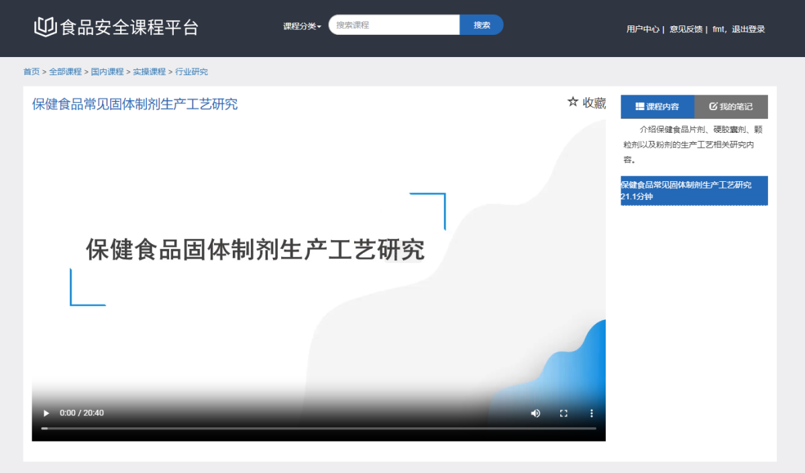
Task: Open 用户中心 link
Action: pyautogui.click(x=643, y=29)
